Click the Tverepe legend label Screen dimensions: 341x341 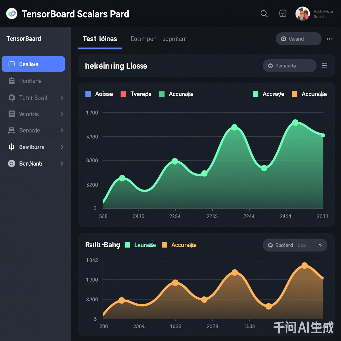click(141, 94)
